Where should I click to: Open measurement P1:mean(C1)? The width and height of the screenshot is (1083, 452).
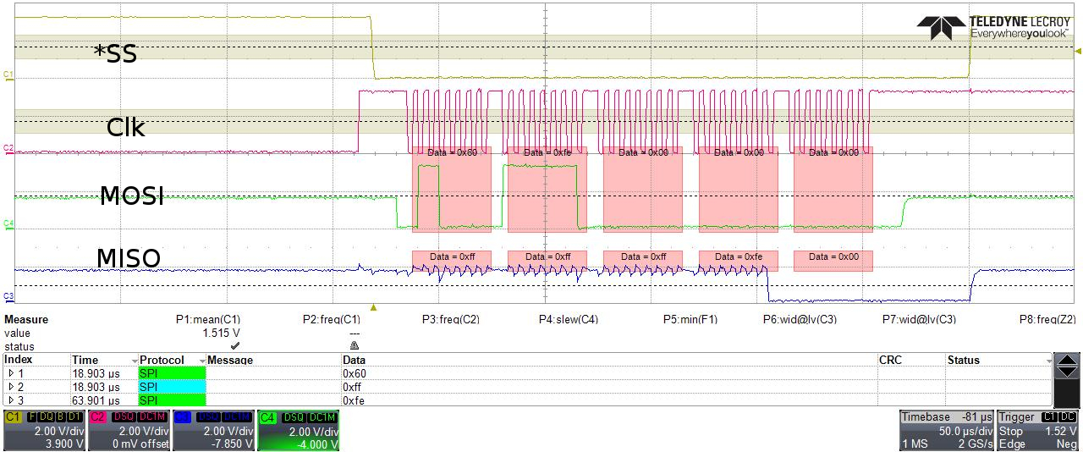click(x=208, y=319)
